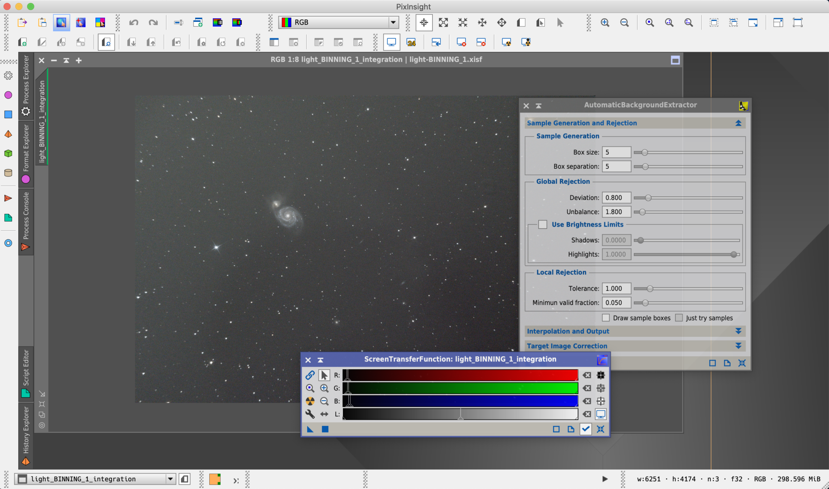Click the Track View checkmark button
Viewport: 829px width, 489px height.
tap(585, 429)
